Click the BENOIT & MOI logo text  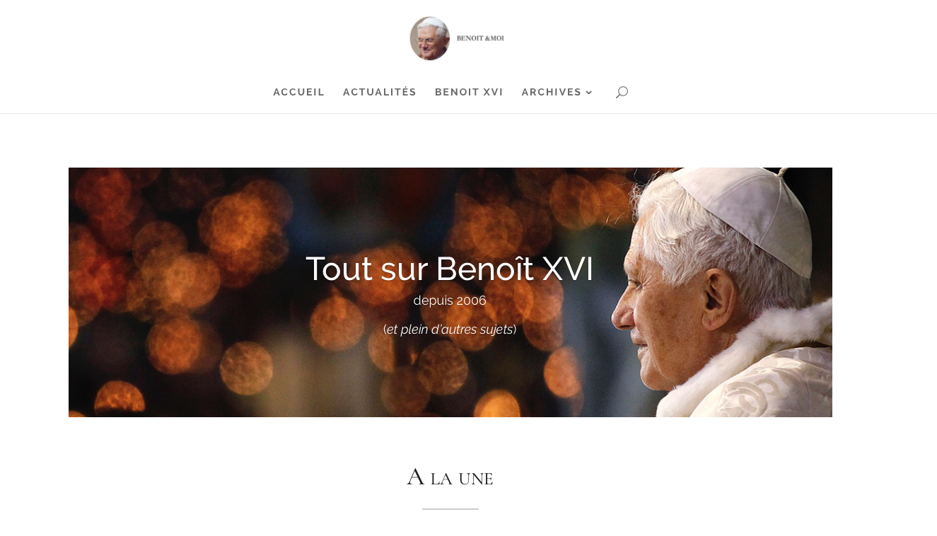click(x=480, y=38)
